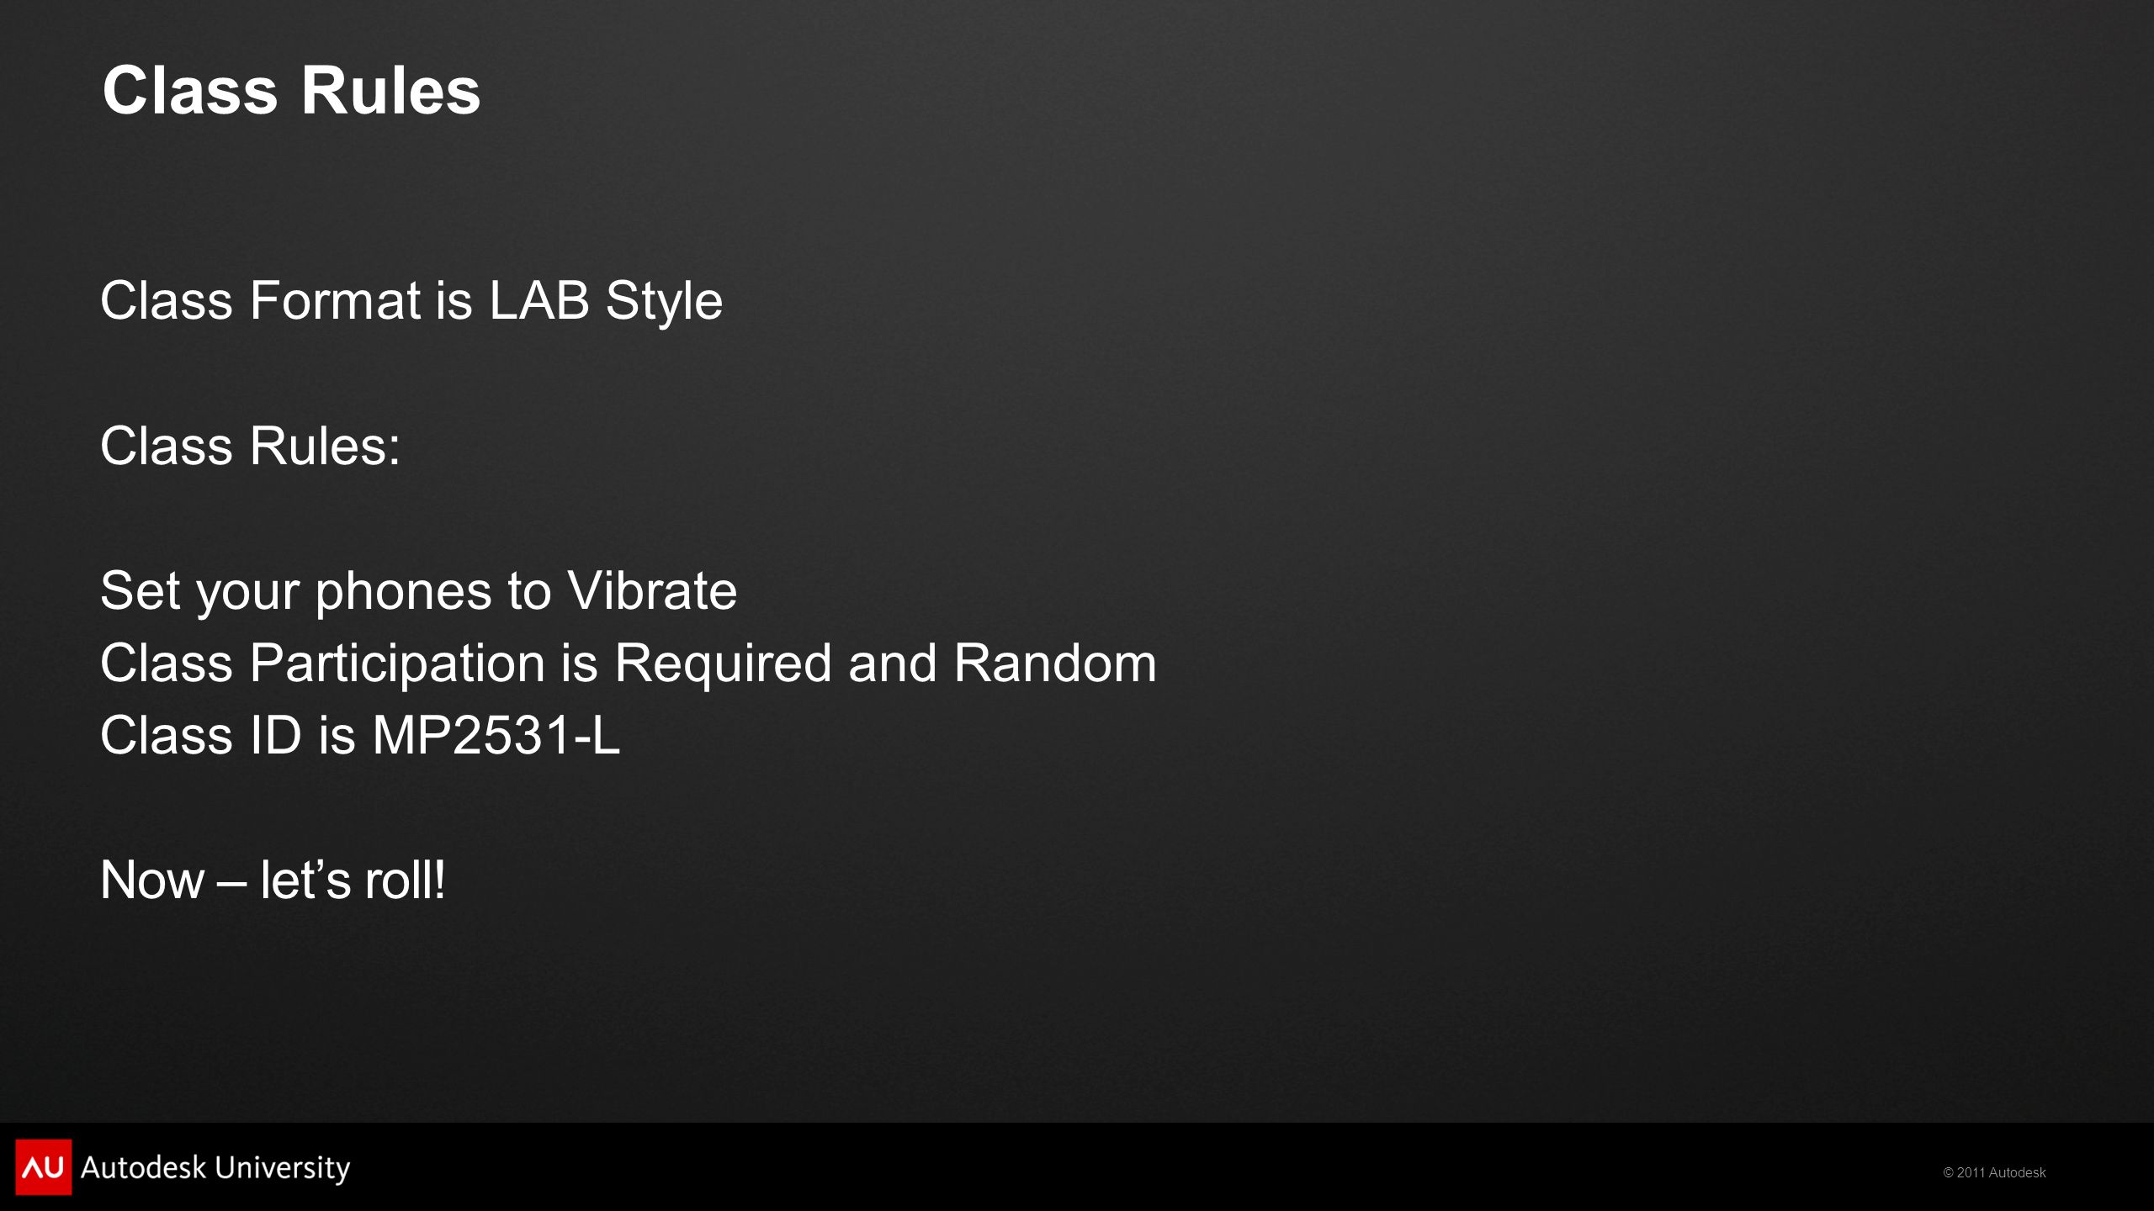Click the class code 'MP2531-L'
2154x1211 pixels.
click(x=496, y=736)
